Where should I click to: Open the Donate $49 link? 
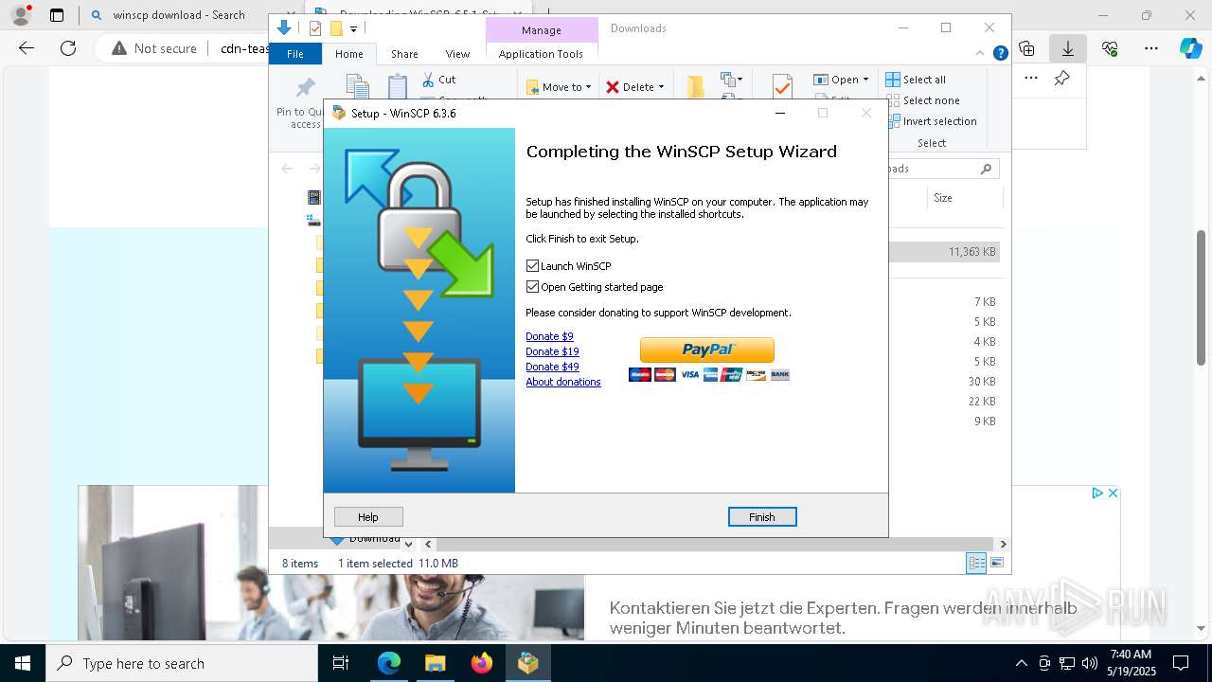coord(552,367)
